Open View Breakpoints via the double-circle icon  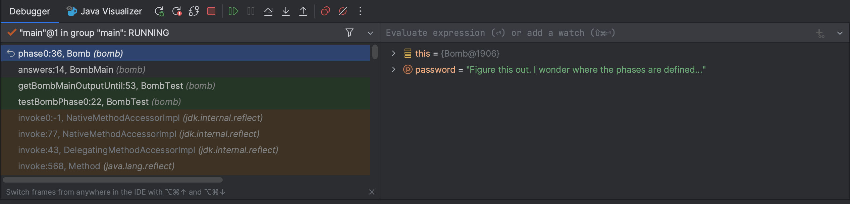pos(325,11)
